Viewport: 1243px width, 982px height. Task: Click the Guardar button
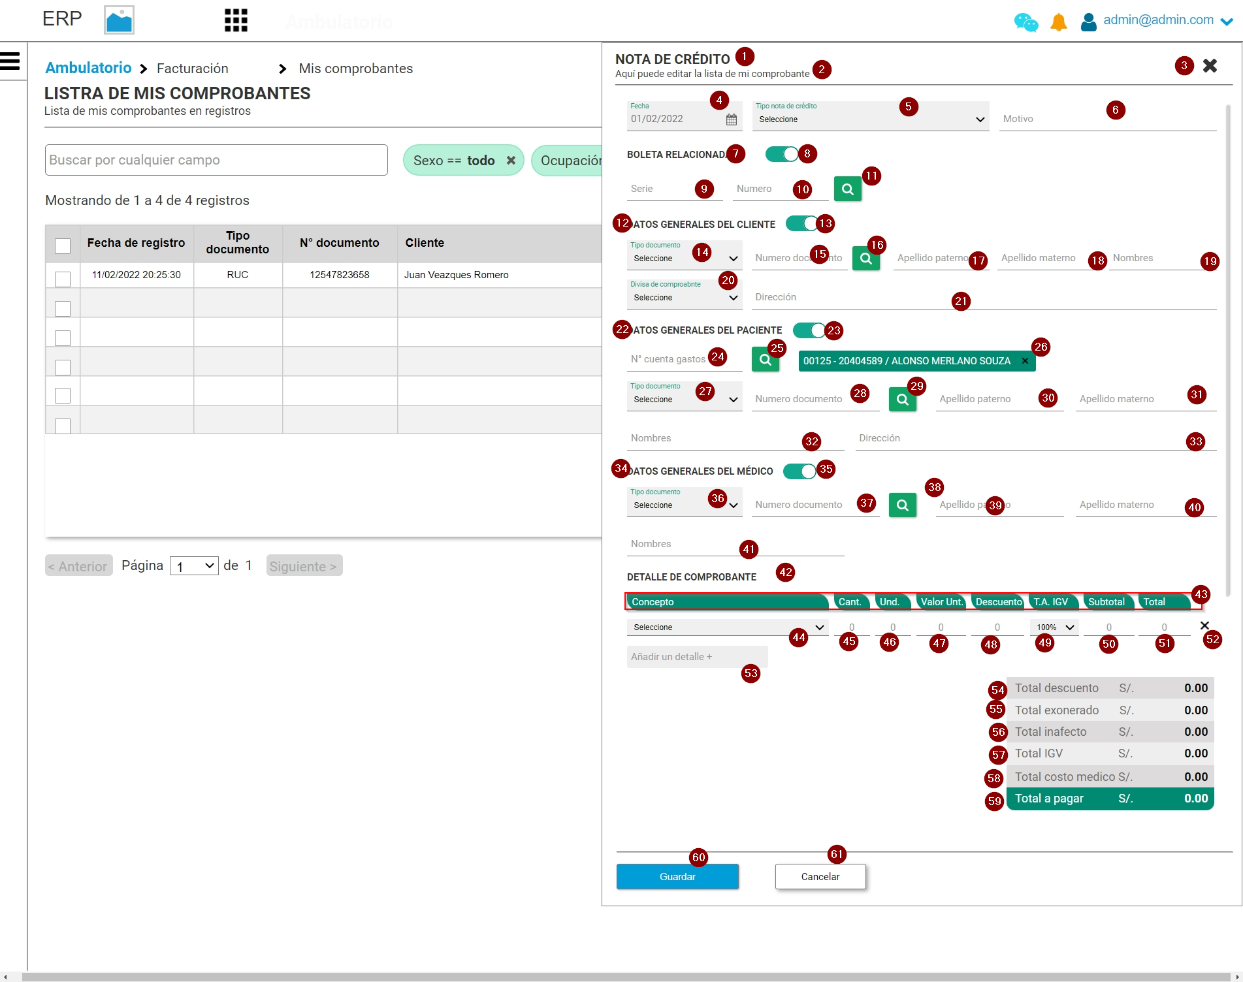coord(677,877)
